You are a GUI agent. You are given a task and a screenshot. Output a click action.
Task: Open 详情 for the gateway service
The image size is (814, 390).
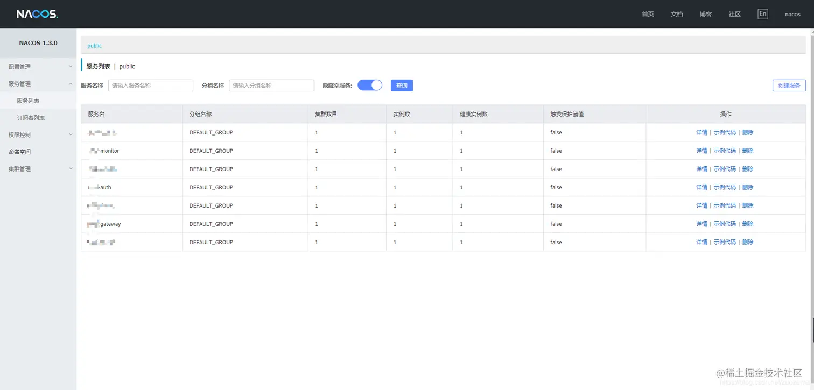701,224
